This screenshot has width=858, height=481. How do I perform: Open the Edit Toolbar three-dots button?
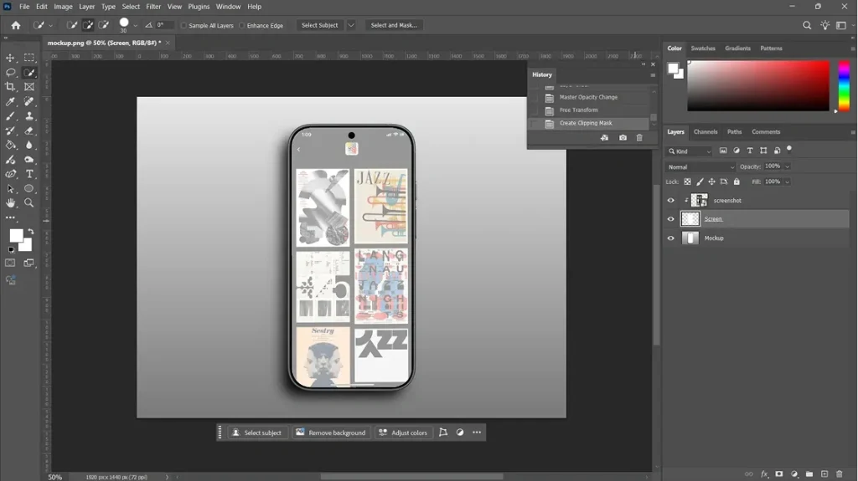pos(10,217)
